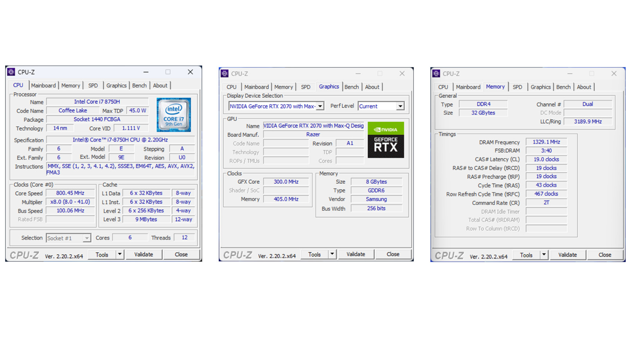Click the NVIDIA GeForce RTX logo

[386, 140]
